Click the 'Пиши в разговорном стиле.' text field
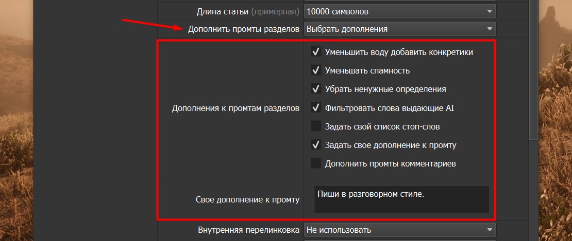 (x=401, y=199)
